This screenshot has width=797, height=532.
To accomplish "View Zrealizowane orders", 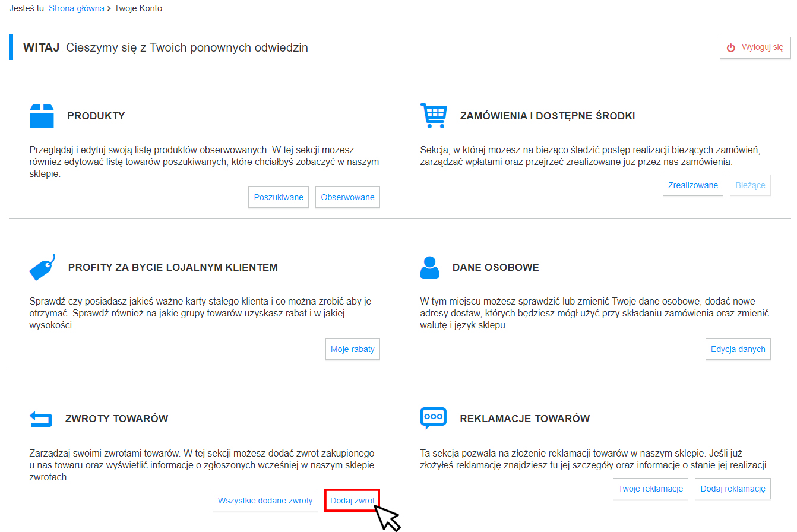I will point(693,185).
